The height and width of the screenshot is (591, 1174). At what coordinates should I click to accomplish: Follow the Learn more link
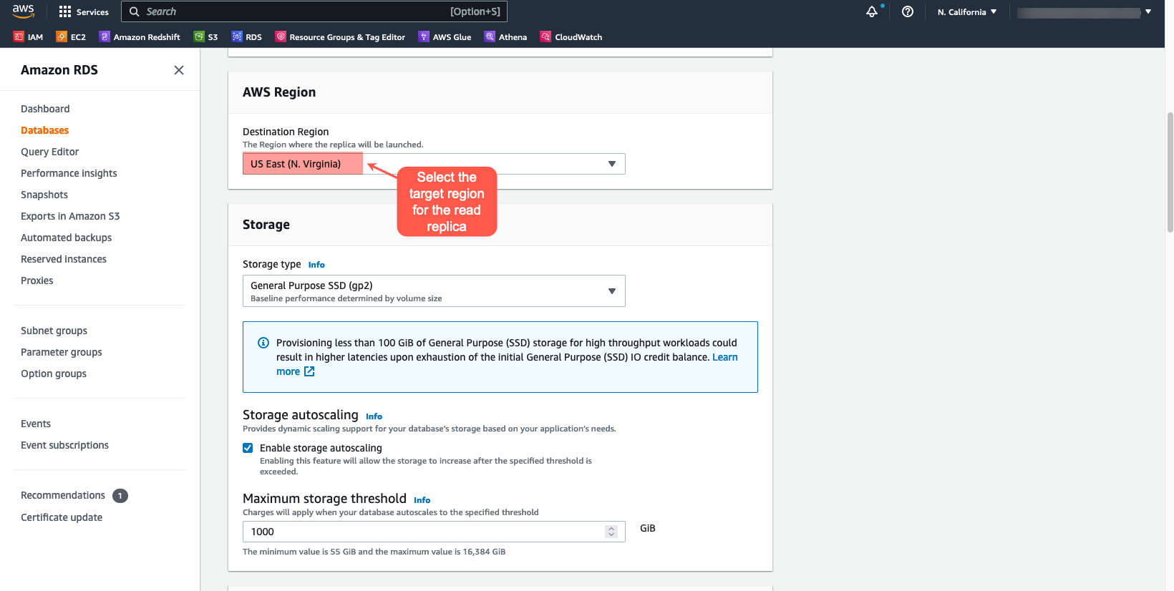[x=724, y=357]
